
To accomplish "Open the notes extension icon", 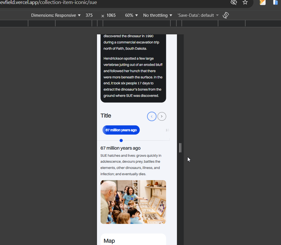I will (x=263, y=2).
